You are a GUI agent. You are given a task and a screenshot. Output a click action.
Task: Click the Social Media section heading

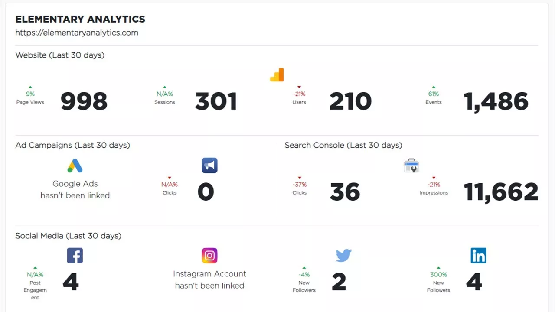pyautogui.click(x=68, y=236)
